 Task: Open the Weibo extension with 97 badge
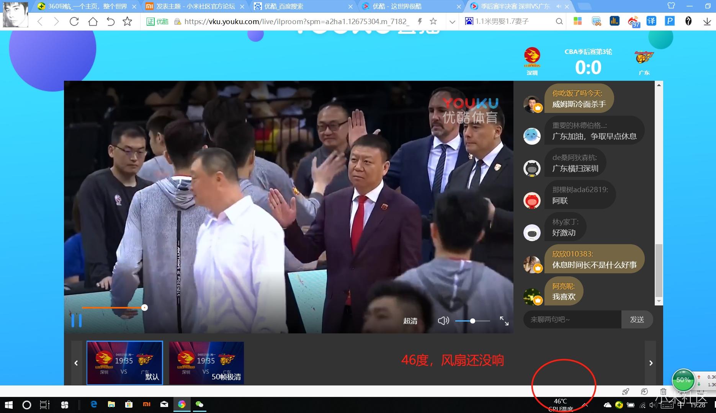tap(634, 21)
